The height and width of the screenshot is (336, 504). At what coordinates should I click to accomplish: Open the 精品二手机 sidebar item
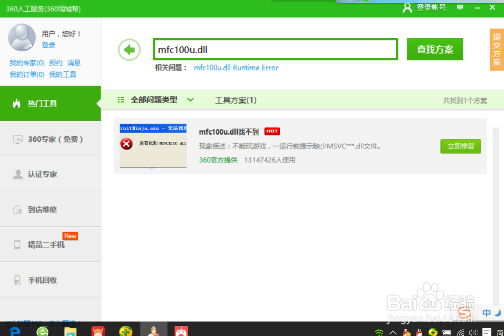(50, 245)
